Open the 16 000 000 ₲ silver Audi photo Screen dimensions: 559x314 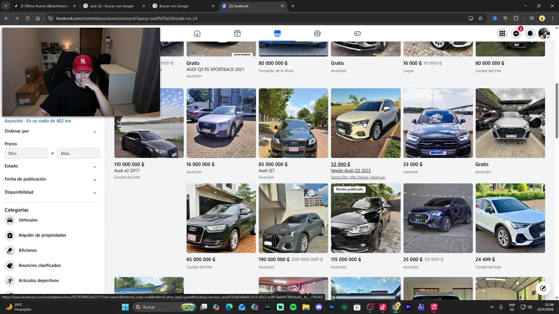pyautogui.click(x=221, y=123)
